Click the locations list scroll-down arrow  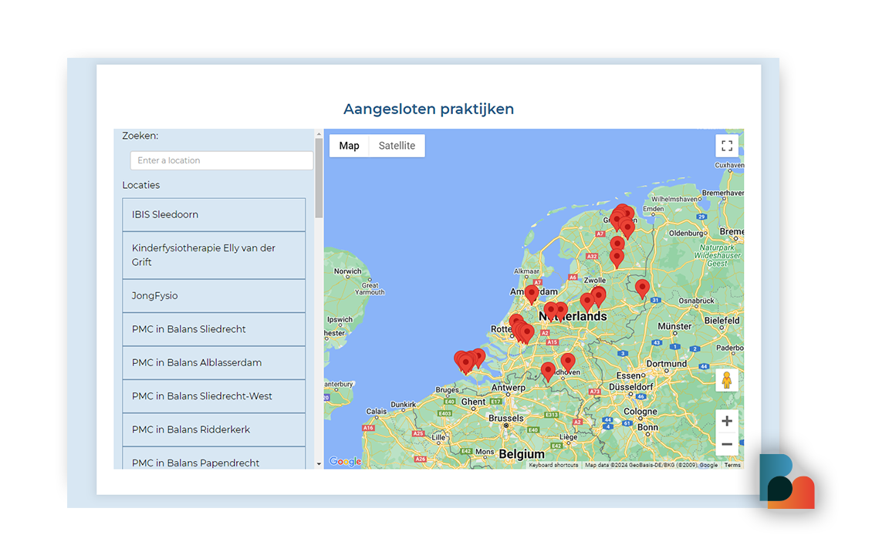click(319, 463)
